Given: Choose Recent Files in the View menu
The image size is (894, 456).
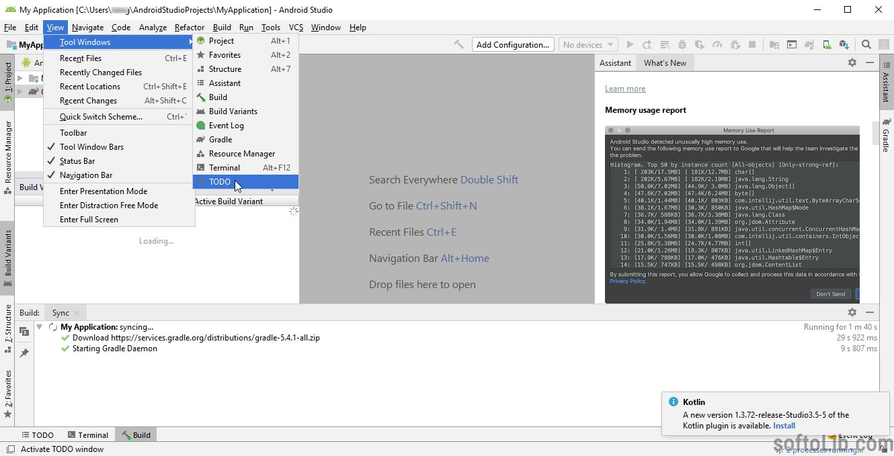Looking at the screenshot, I should tap(119, 58).
